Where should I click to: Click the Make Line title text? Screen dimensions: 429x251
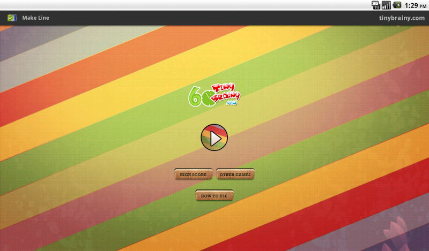click(35, 18)
